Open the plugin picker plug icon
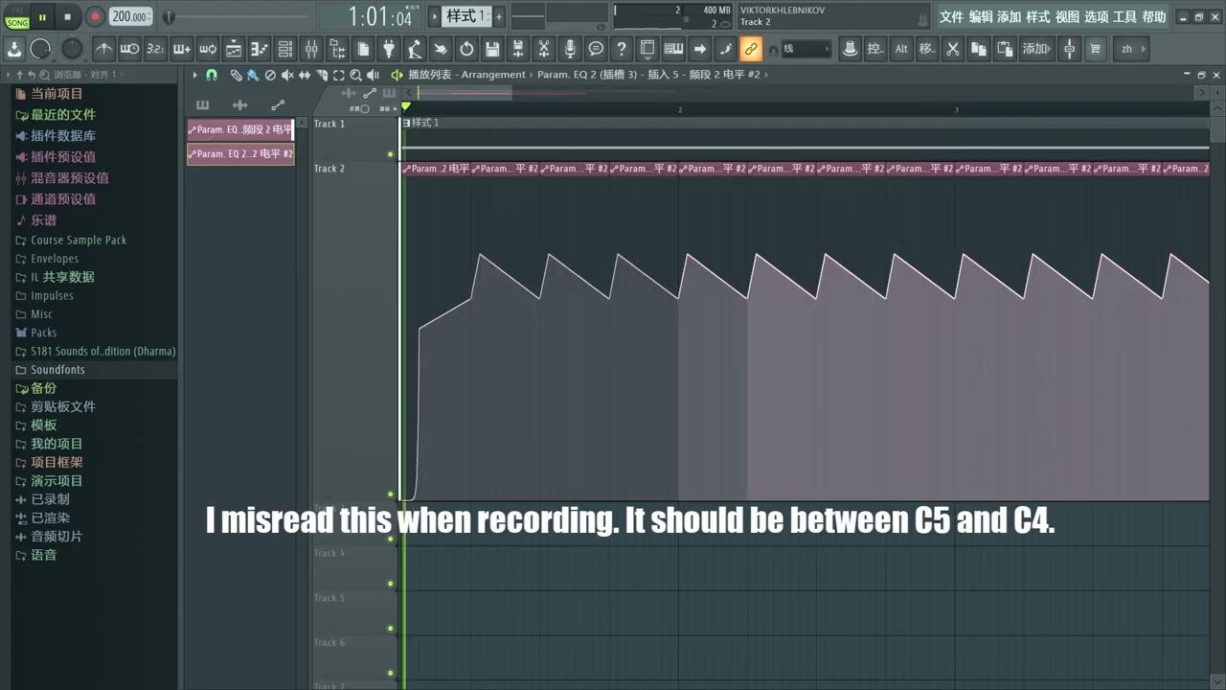This screenshot has width=1226, height=690. click(389, 49)
